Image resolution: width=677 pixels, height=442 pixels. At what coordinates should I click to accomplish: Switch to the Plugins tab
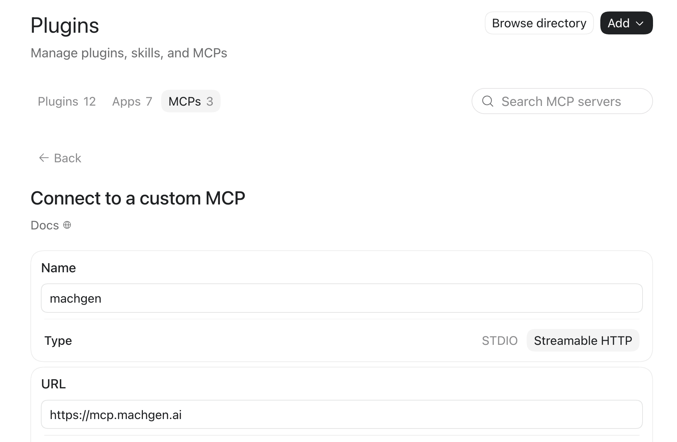coord(67,101)
